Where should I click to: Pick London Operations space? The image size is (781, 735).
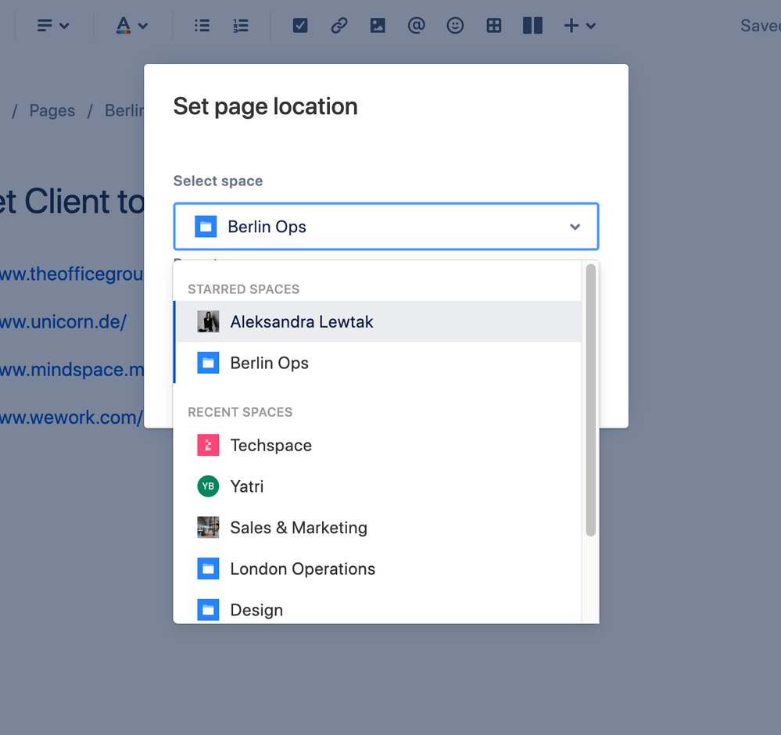(378, 568)
